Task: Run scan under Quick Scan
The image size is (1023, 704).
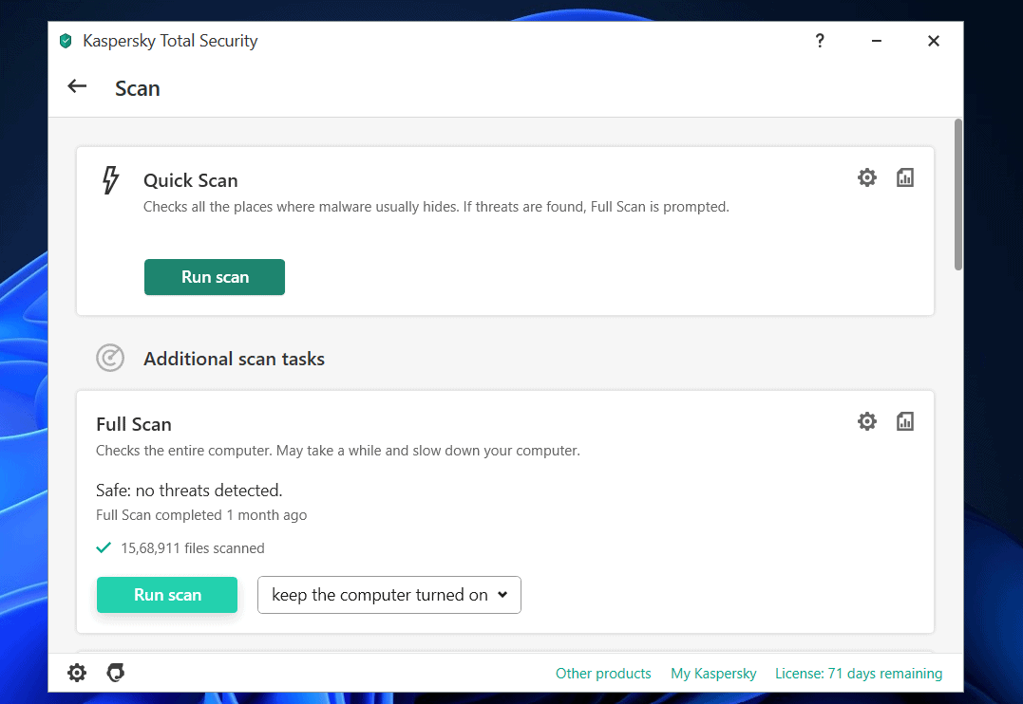Action: tap(215, 277)
